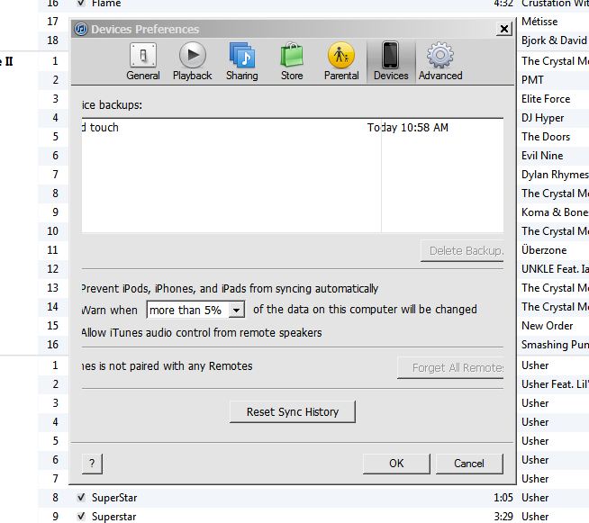589x523 pixels.
Task: Select the Smashing Pun artist entry
Action: pos(555,345)
